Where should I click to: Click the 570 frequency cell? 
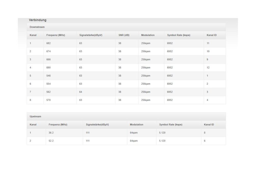coord(60,100)
